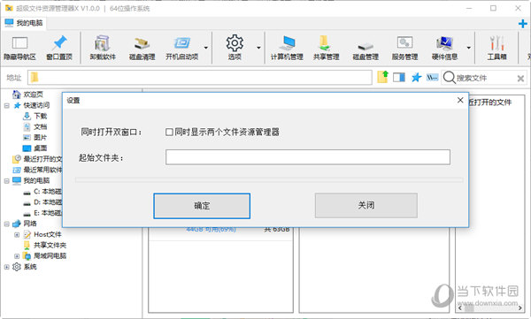
Task: Open dropdown arrow next to 开机启动项
Action: 206,48
